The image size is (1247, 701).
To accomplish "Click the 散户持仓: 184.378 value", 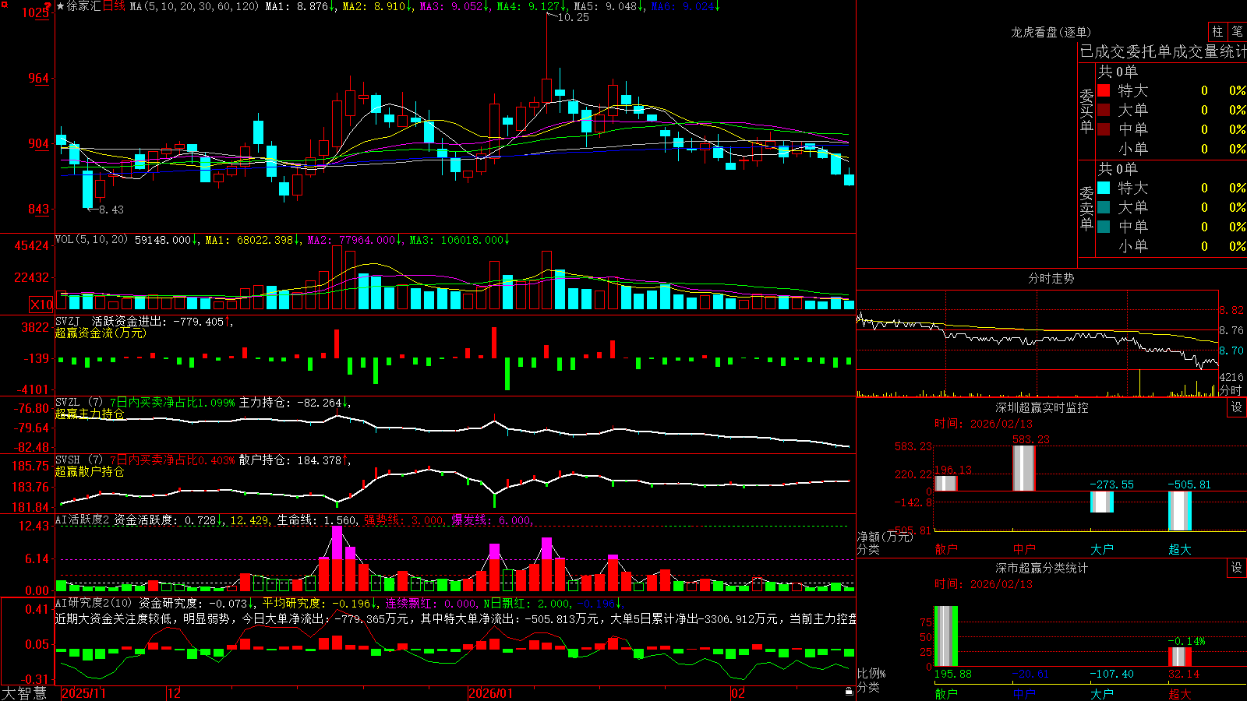I will [291, 460].
